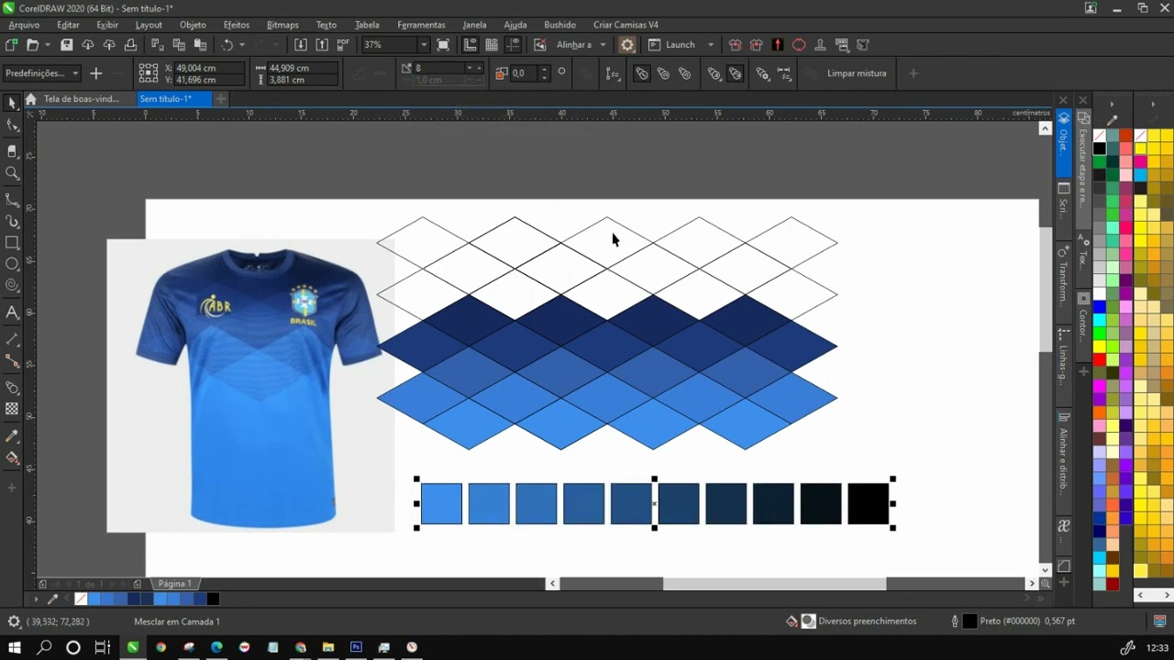Click the Export icon
The height and width of the screenshot is (660, 1174).
coord(321,44)
